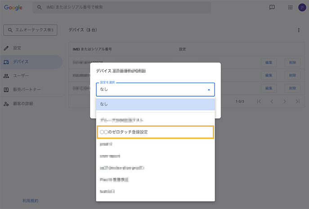This screenshot has width=309, height=209.
Task: Click the 設定 column header in table
Action: 183,49
